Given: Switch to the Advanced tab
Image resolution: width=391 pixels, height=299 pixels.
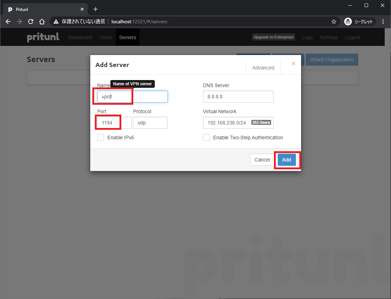Looking at the screenshot, I should coord(263,68).
